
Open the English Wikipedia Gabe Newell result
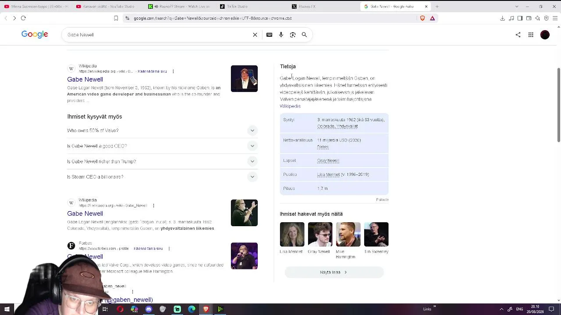pos(85,79)
